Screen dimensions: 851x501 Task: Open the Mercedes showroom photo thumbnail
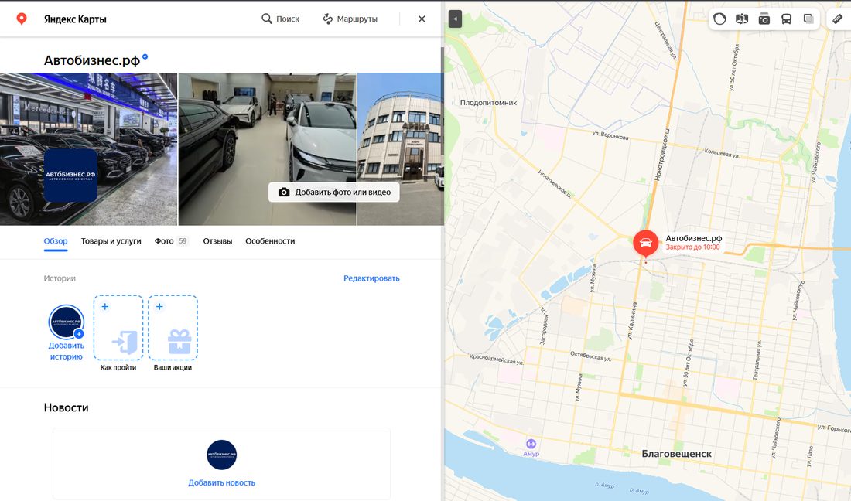point(88,149)
